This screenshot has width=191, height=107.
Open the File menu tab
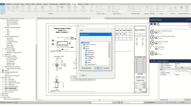click(2, 4)
